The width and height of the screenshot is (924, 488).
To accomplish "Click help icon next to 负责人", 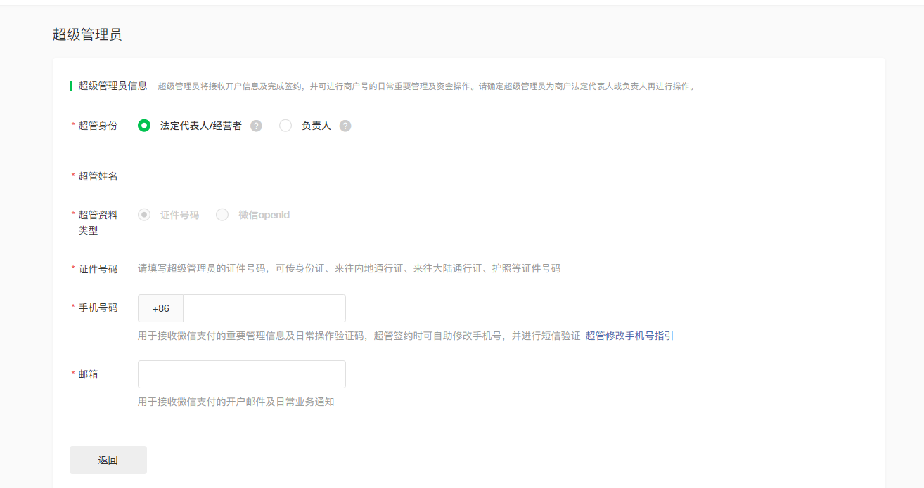I will (x=345, y=126).
